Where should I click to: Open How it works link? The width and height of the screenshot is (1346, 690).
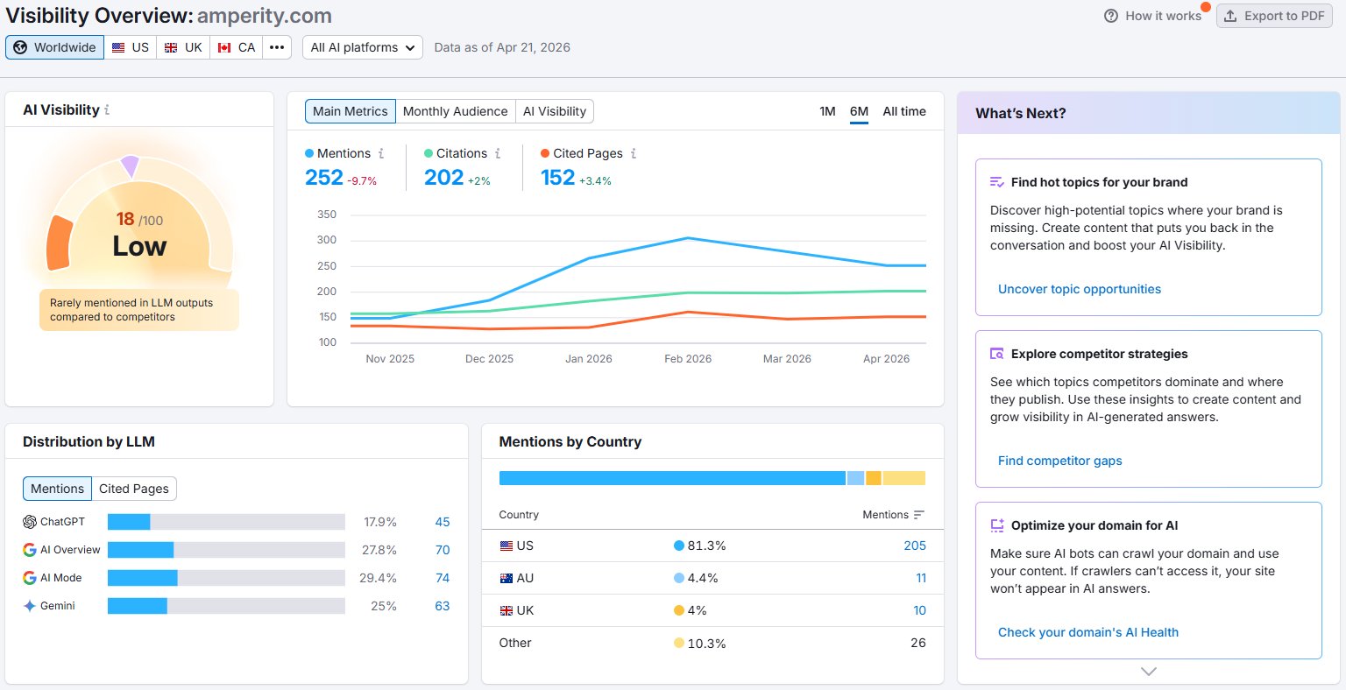[x=1163, y=16]
